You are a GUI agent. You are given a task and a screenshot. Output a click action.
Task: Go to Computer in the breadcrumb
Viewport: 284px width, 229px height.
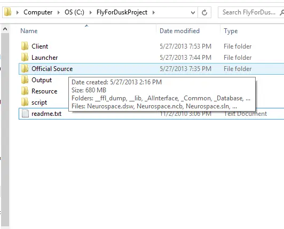38,12
